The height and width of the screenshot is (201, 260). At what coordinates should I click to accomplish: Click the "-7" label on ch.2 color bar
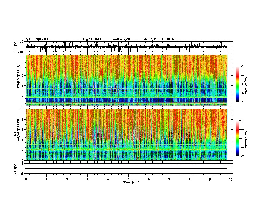point(242,156)
